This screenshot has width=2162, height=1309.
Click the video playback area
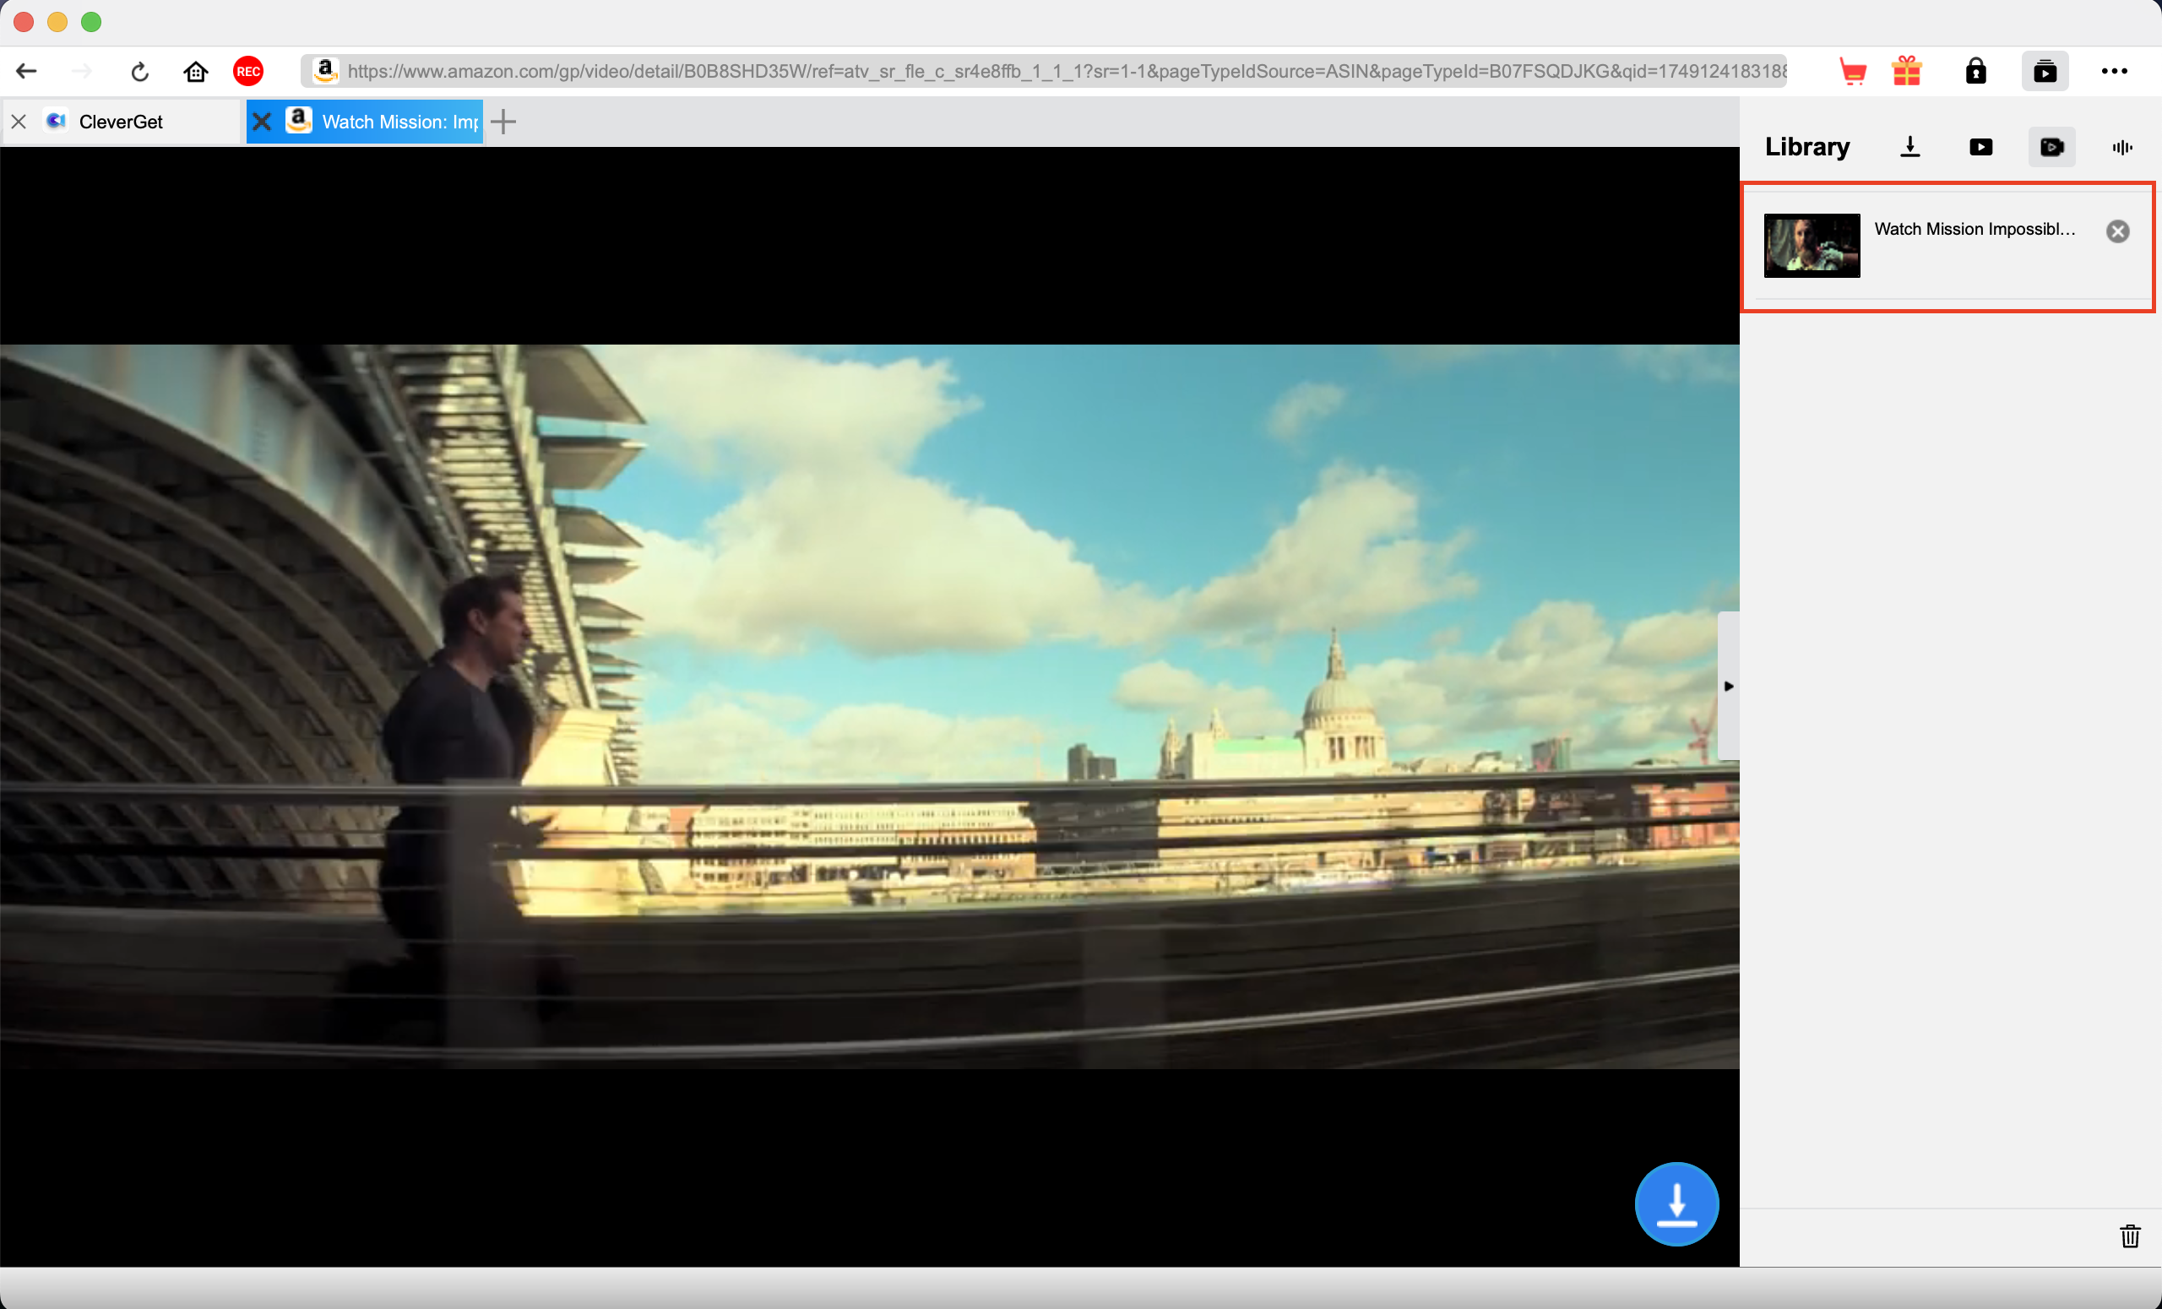pos(869,706)
